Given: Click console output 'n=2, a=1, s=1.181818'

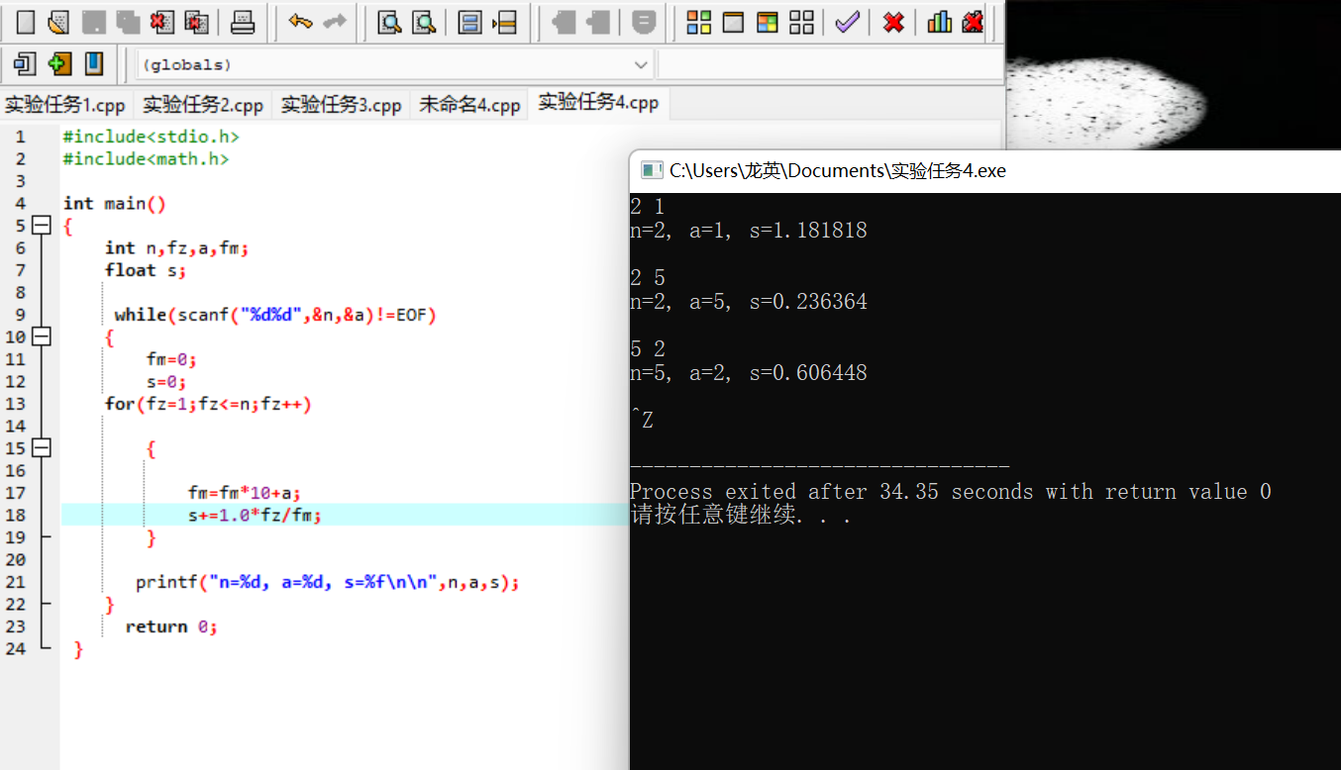Looking at the screenshot, I should (749, 231).
